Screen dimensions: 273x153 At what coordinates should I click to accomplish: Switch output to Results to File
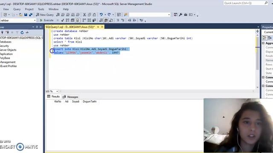tap(111, 20)
